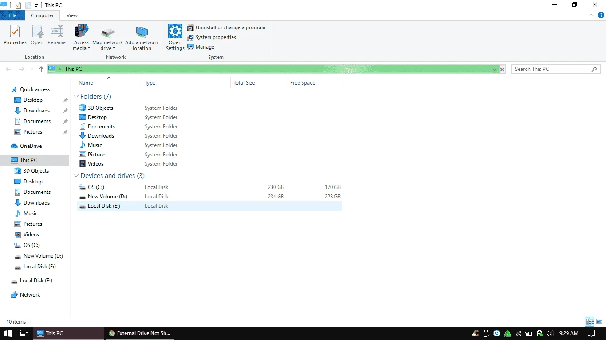Open Music in the navigation pane
Viewport: 606px width, 340px height.
coord(31,213)
